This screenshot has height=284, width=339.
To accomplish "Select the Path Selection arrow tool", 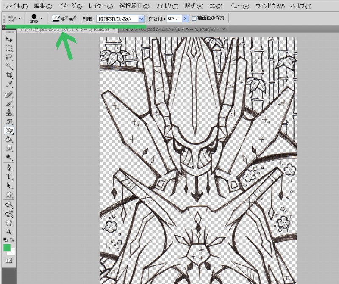I will (8, 185).
